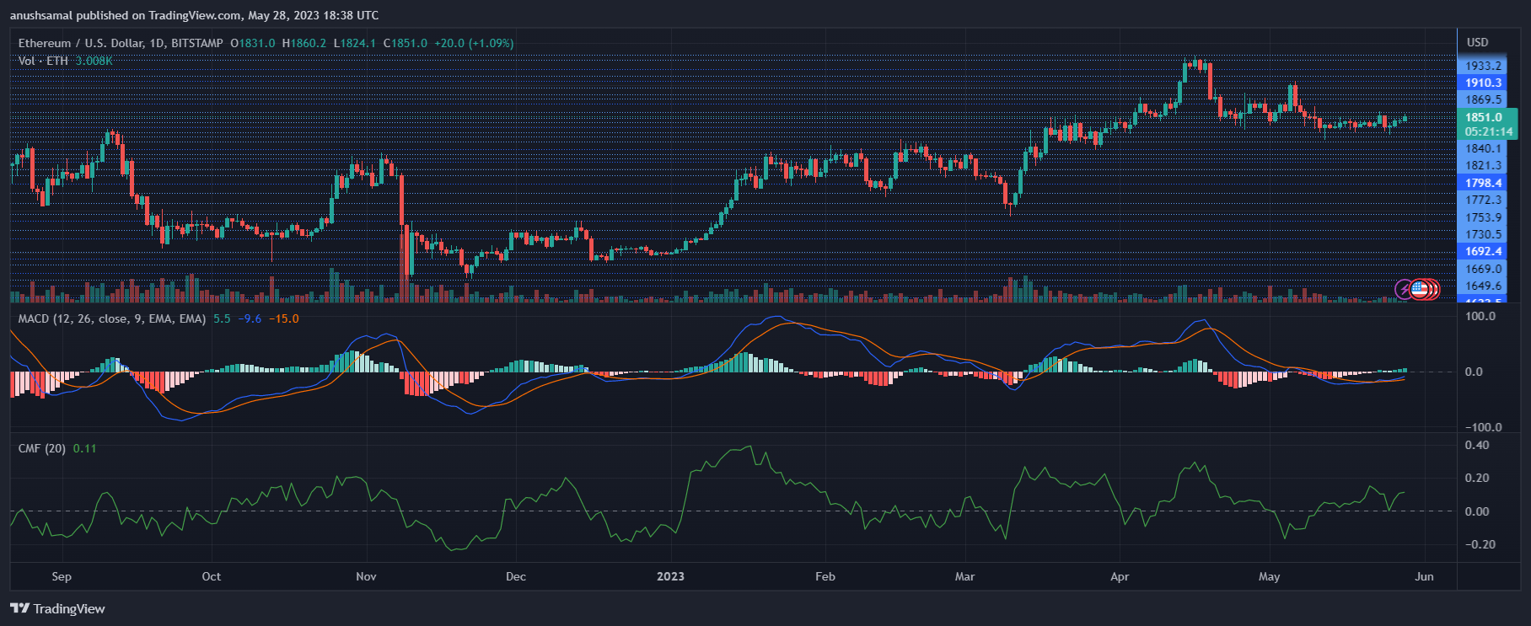
Task: Select the MACD (12, 26, close, 9) legend
Action: [111, 318]
